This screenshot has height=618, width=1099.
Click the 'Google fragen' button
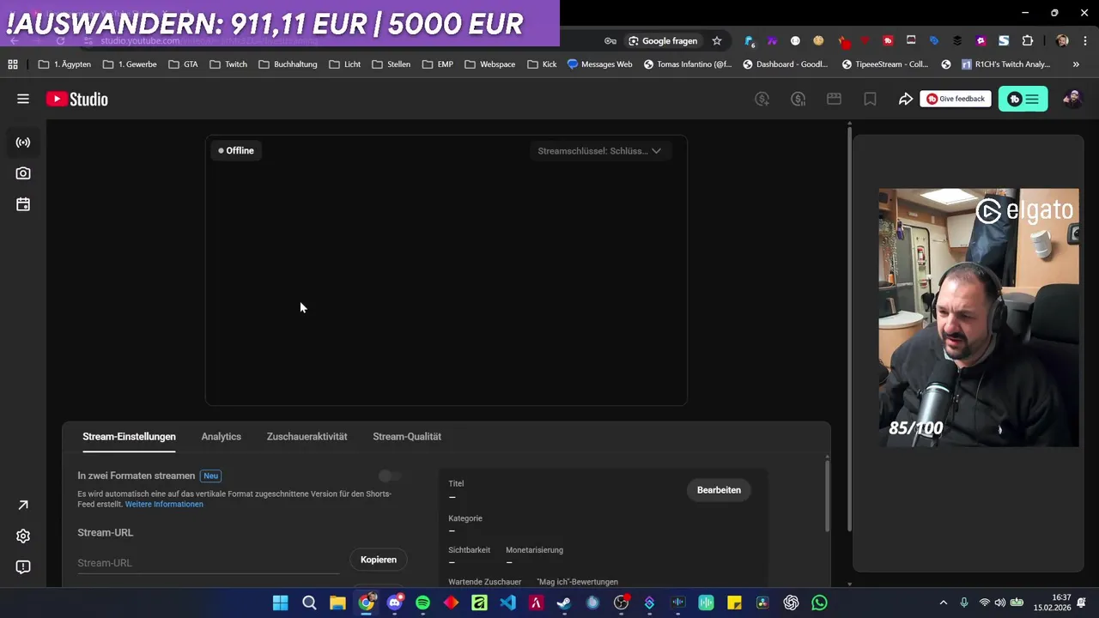pos(663,40)
